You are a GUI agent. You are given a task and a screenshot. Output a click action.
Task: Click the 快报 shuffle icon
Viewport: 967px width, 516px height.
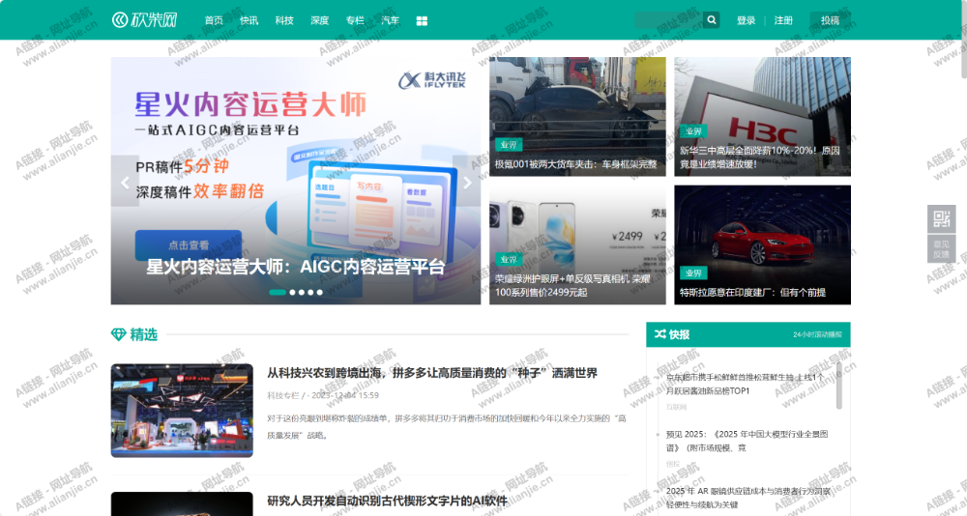(659, 334)
